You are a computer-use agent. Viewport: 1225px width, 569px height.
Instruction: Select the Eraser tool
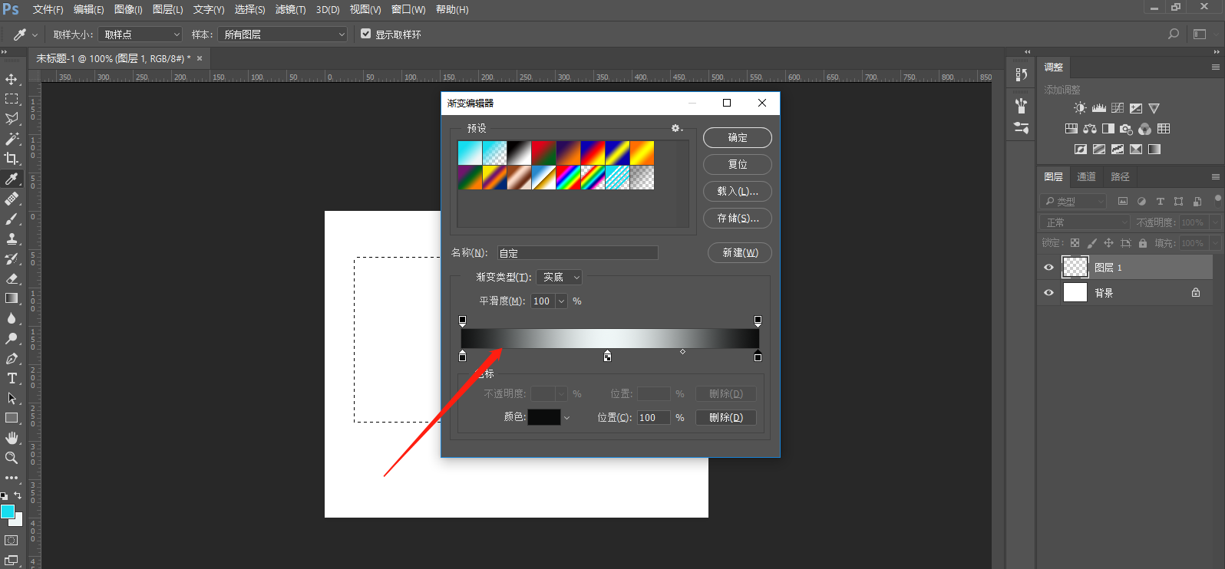click(12, 278)
